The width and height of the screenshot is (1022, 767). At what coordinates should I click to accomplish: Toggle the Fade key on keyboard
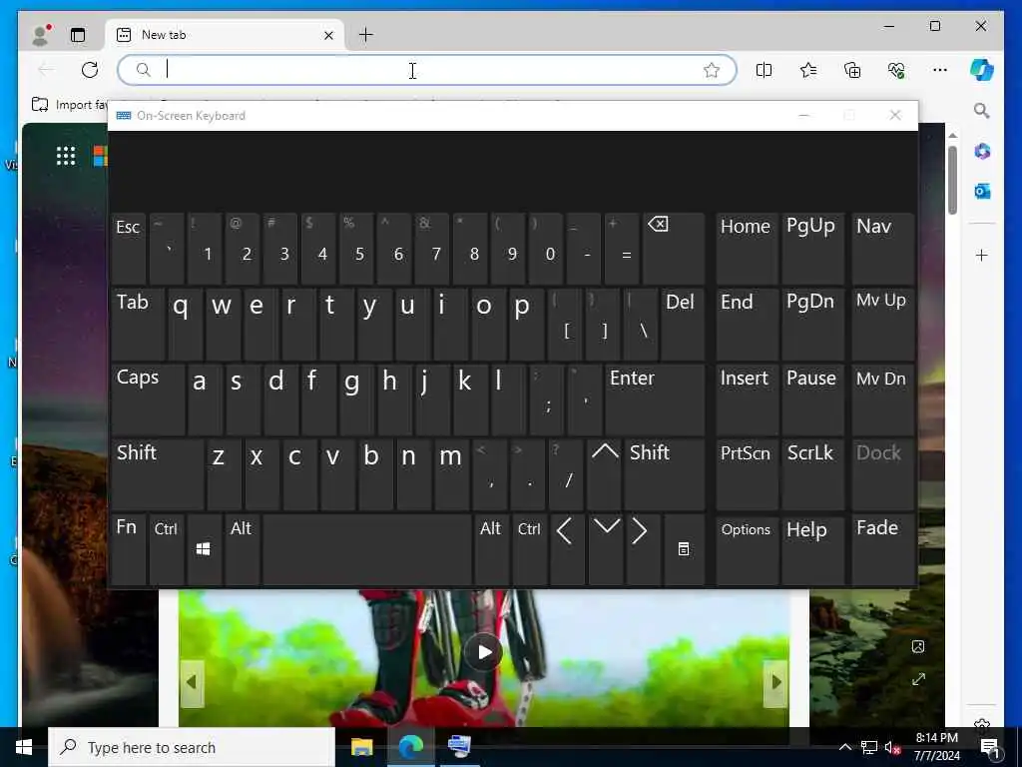(882, 549)
